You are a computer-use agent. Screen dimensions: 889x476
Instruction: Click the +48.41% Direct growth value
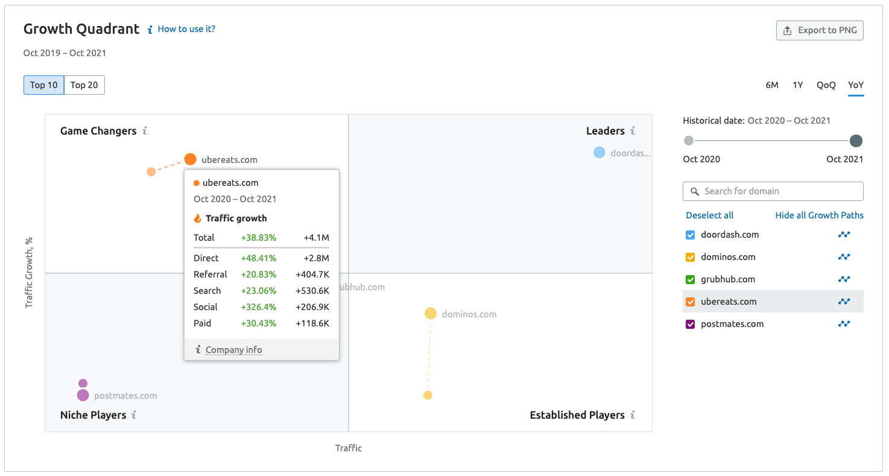258,258
